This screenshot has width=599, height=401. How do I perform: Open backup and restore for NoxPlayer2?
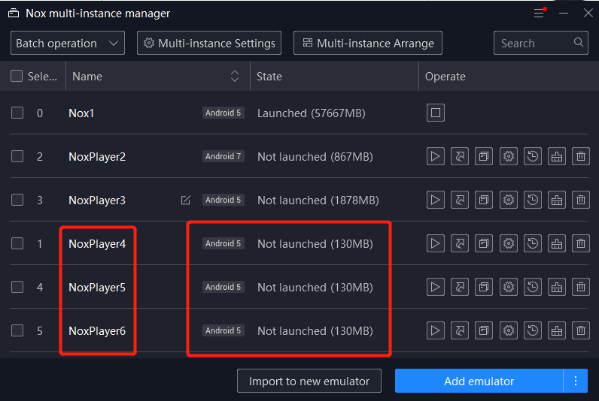point(533,156)
